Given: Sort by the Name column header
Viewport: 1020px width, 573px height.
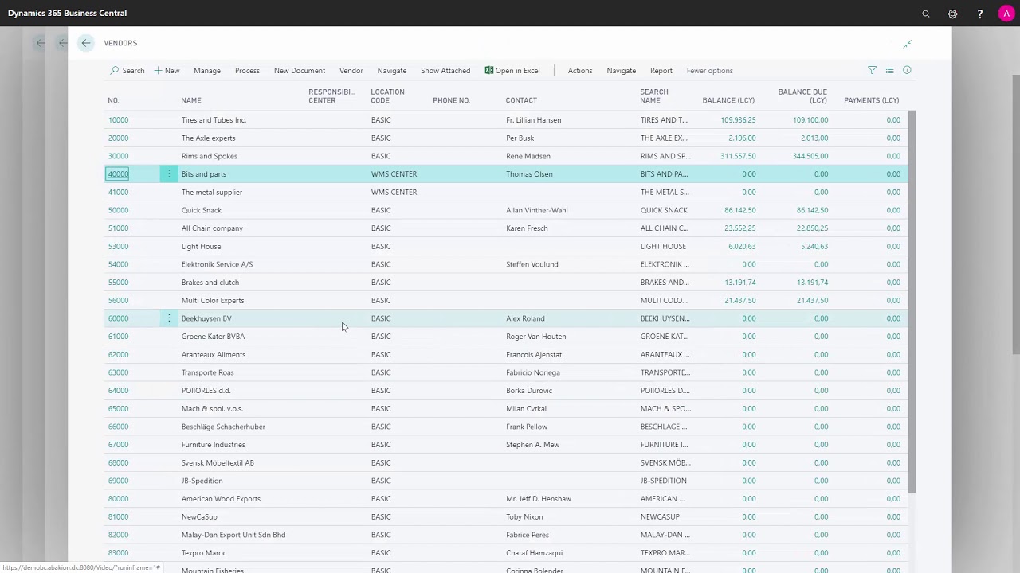Looking at the screenshot, I should click(x=191, y=100).
